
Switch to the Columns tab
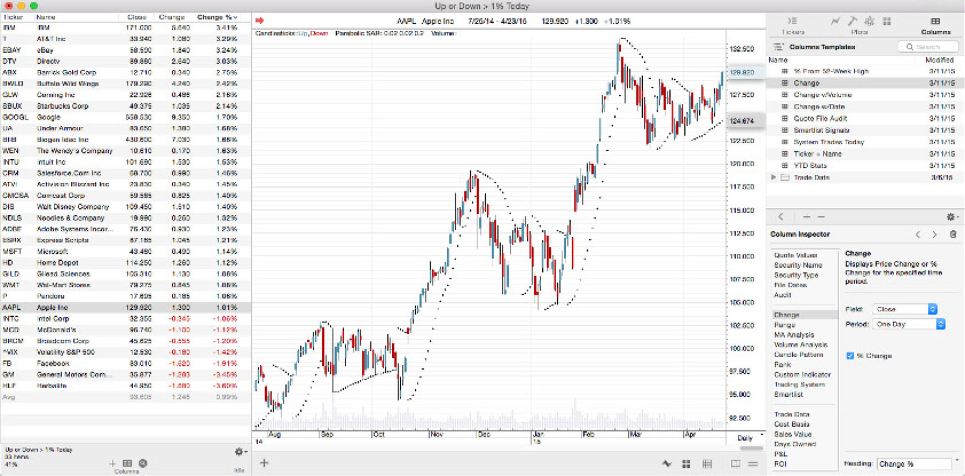[x=935, y=25]
